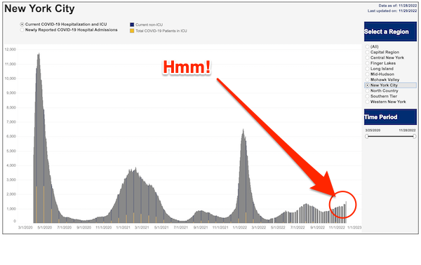Select New York City region option
The image size is (421, 265).
pyautogui.click(x=367, y=86)
